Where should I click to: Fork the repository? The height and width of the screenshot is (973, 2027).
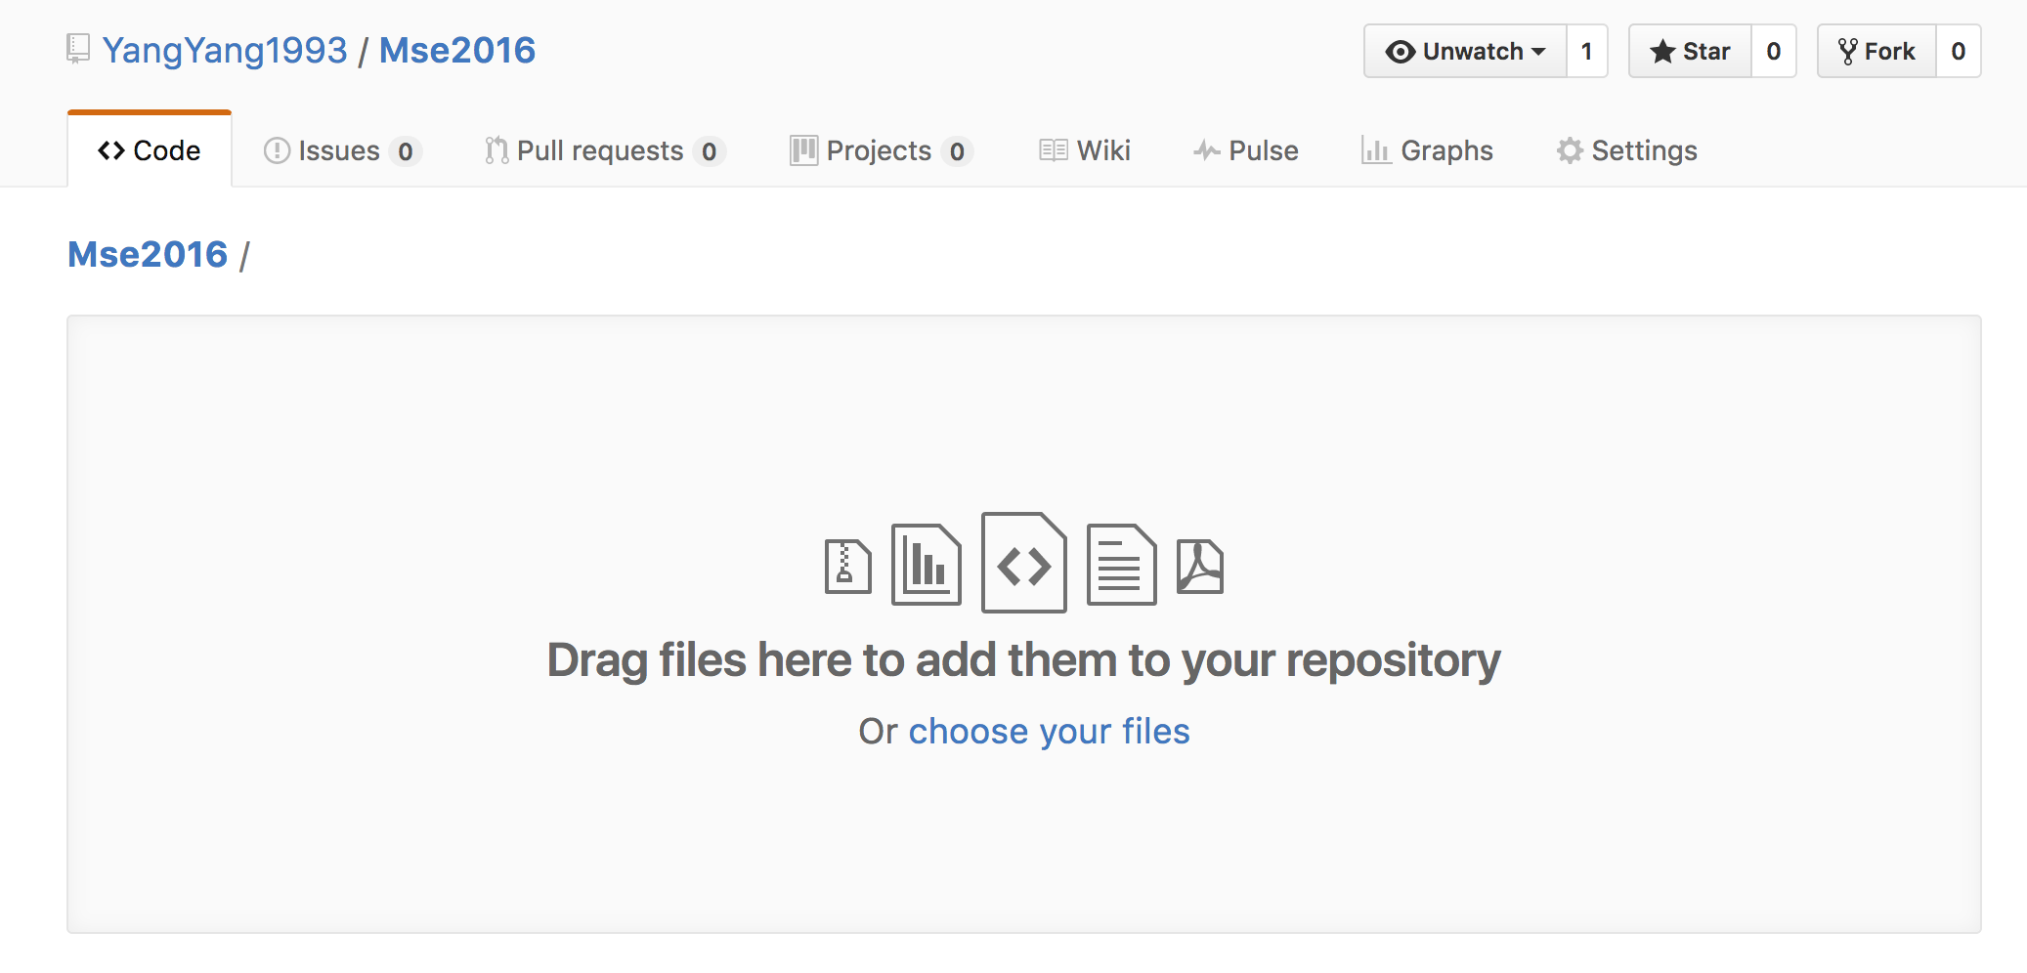[x=1876, y=51]
